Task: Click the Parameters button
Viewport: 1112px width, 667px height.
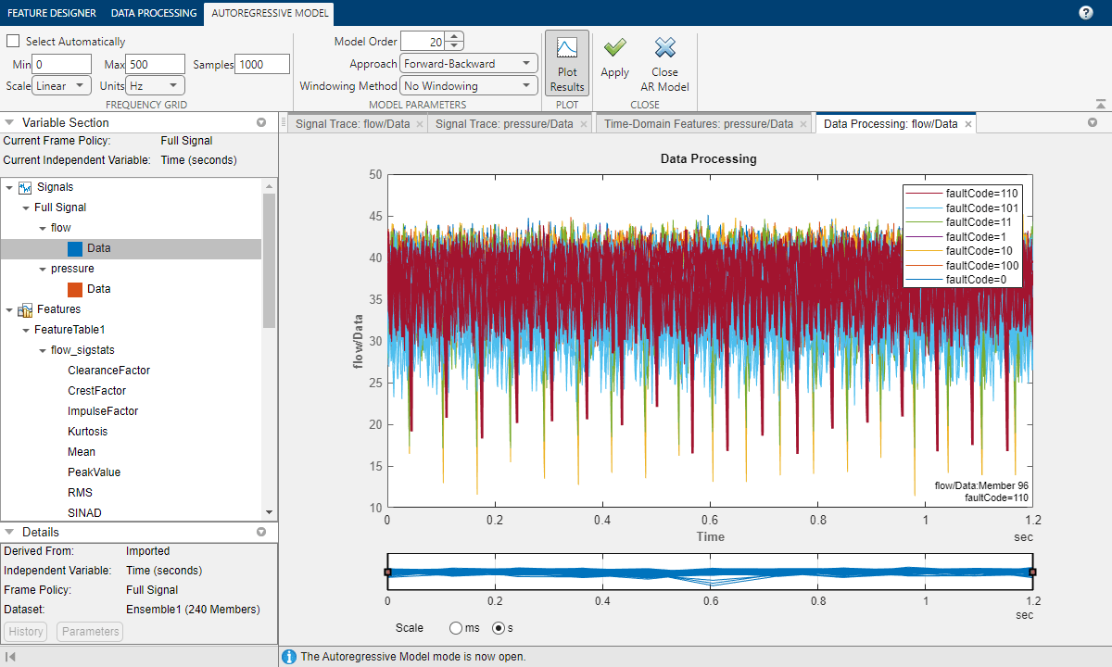Action: tap(90, 632)
